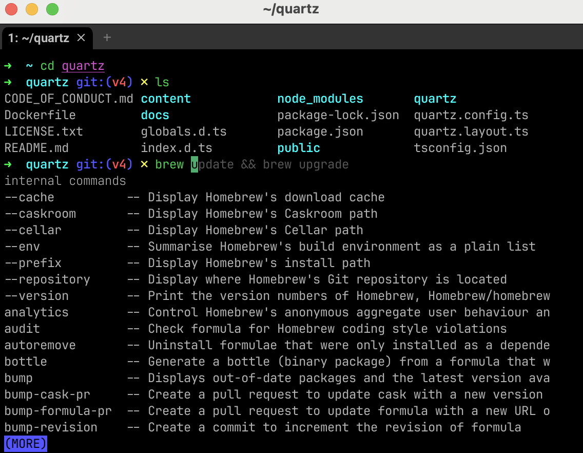Click the "internal commands" completion header

click(x=65, y=181)
